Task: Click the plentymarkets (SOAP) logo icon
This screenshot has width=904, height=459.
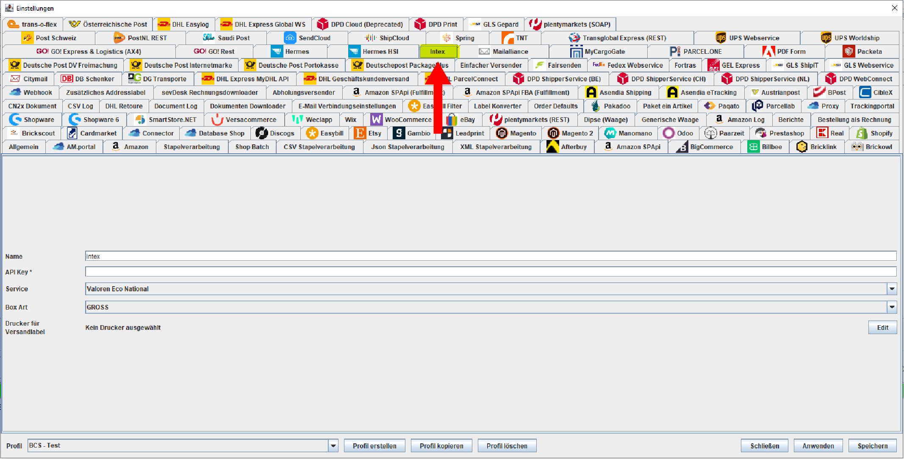Action: (x=535, y=24)
